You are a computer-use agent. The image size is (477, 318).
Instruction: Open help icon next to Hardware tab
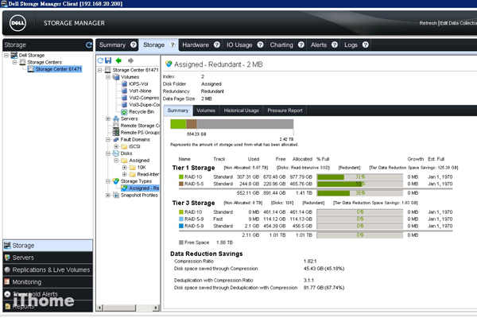(216, 45)
